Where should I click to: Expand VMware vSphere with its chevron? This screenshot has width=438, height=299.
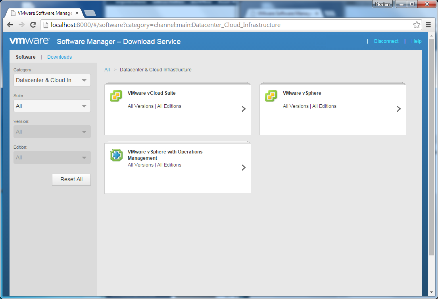(399, 109)
